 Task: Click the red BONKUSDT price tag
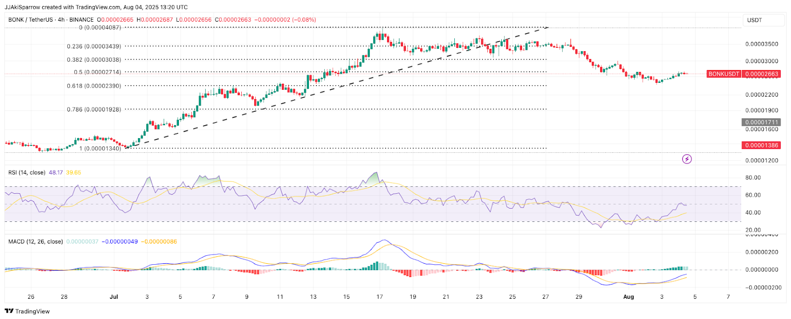click(x=724, y=74)
